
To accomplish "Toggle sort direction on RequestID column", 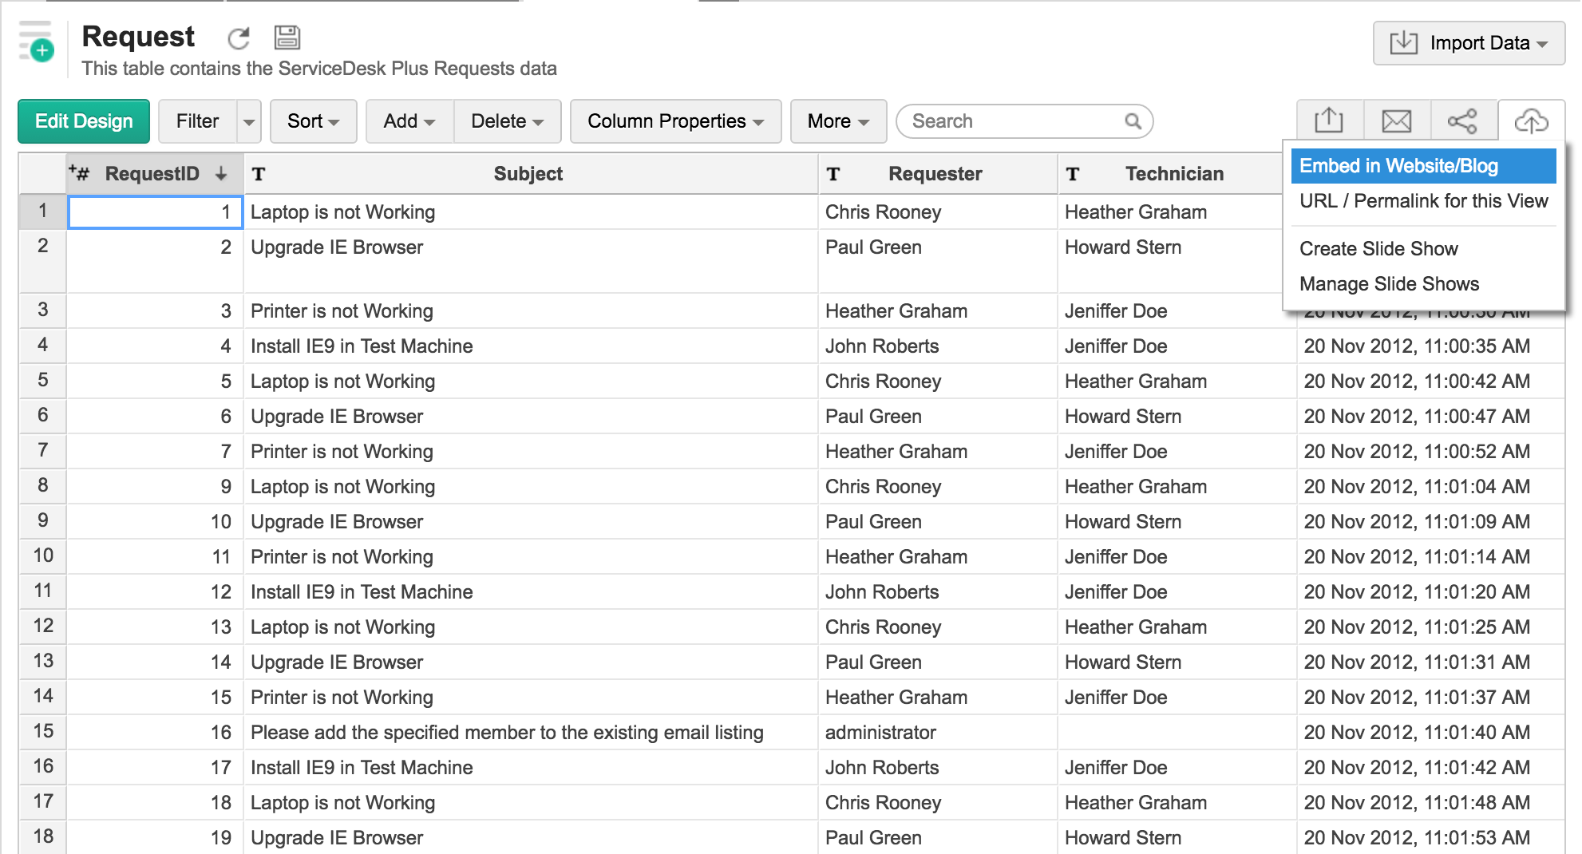I will pos(221,173).
